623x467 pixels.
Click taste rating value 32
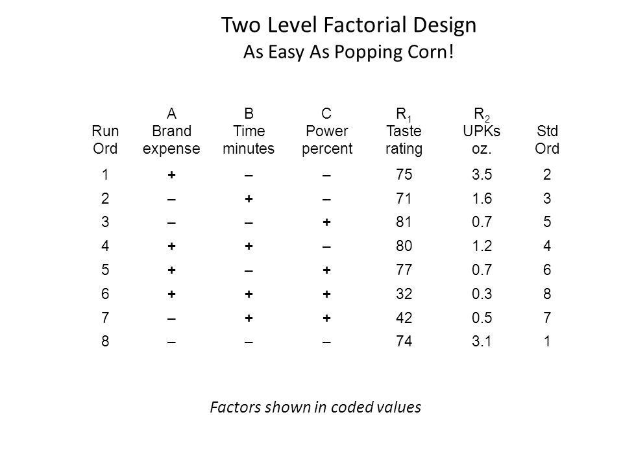[404, 294]
